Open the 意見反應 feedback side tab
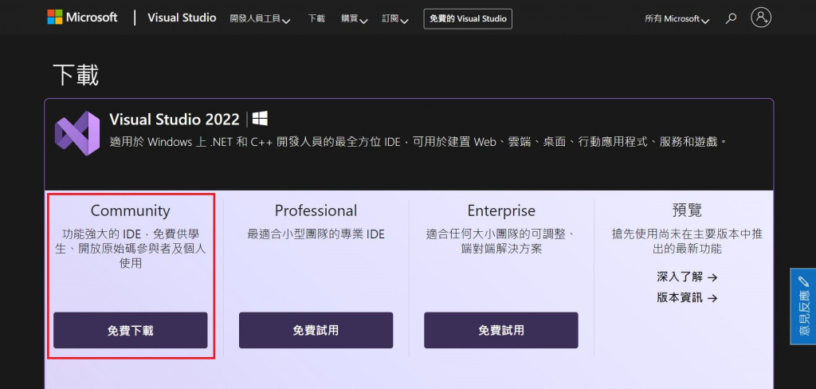 803,306
